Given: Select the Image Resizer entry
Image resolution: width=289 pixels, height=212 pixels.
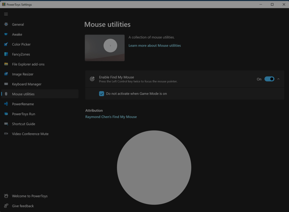Looking at the screenshot, I should pos(40,74).
